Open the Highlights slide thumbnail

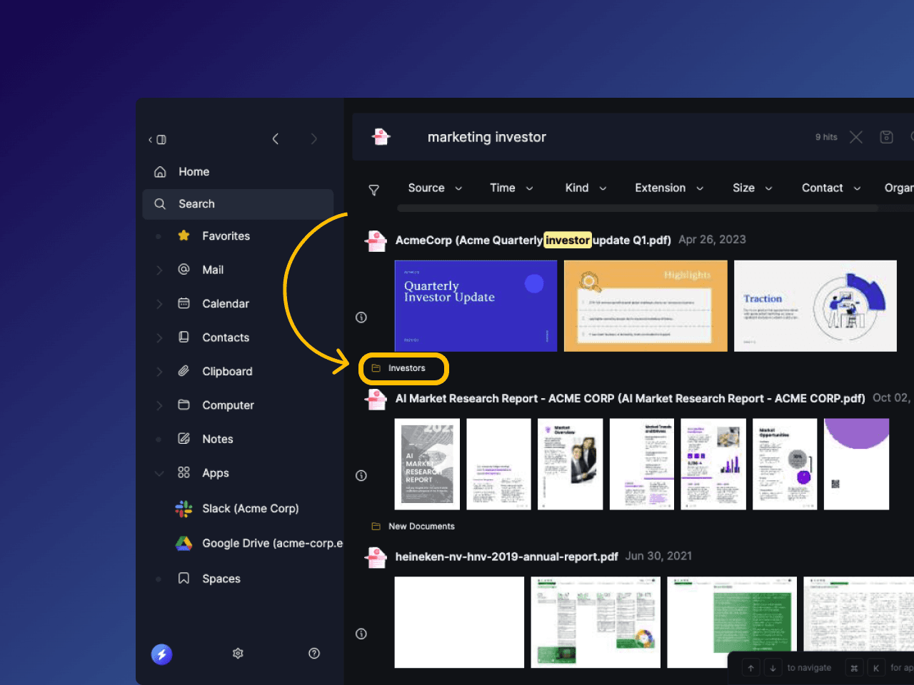(646, 305)
